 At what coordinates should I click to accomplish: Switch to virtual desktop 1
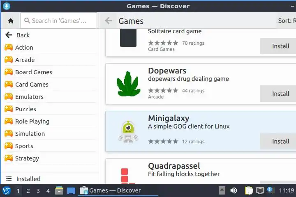tap(18, 191)
